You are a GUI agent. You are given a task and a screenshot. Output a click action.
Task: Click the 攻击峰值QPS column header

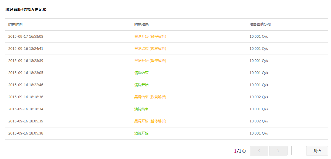click(x=260, y=24)
